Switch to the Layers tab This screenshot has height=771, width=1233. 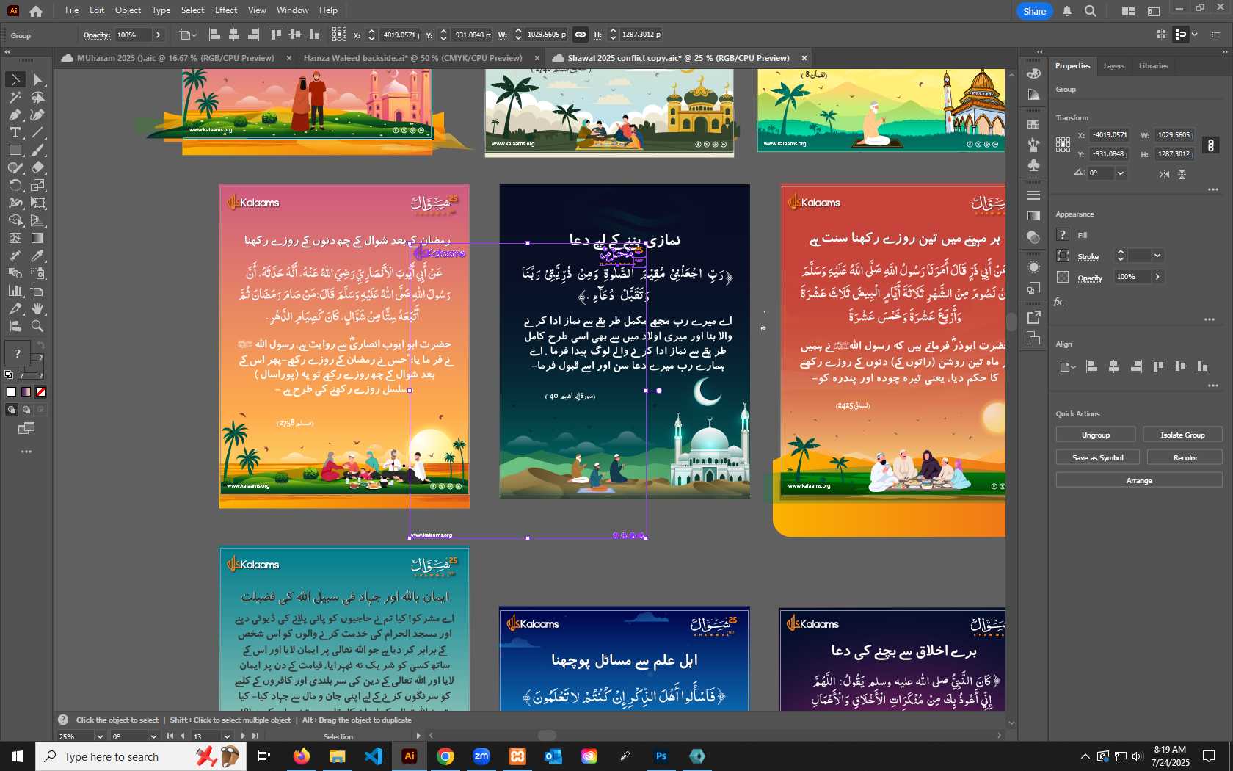(x=1113, y=66)
